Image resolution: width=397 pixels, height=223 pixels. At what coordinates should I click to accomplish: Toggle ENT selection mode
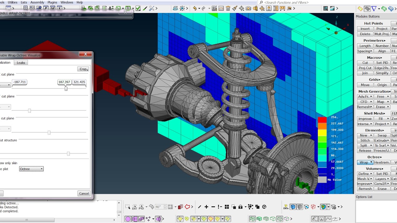135,207
